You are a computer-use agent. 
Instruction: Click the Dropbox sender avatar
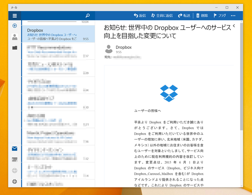[x=109, y=49]
